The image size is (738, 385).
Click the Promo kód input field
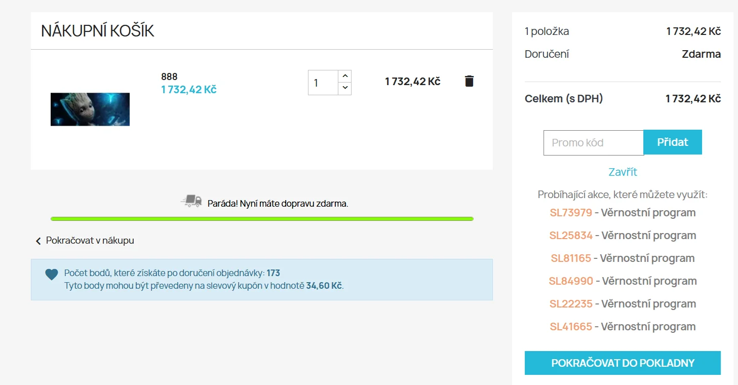pos(593,142)
